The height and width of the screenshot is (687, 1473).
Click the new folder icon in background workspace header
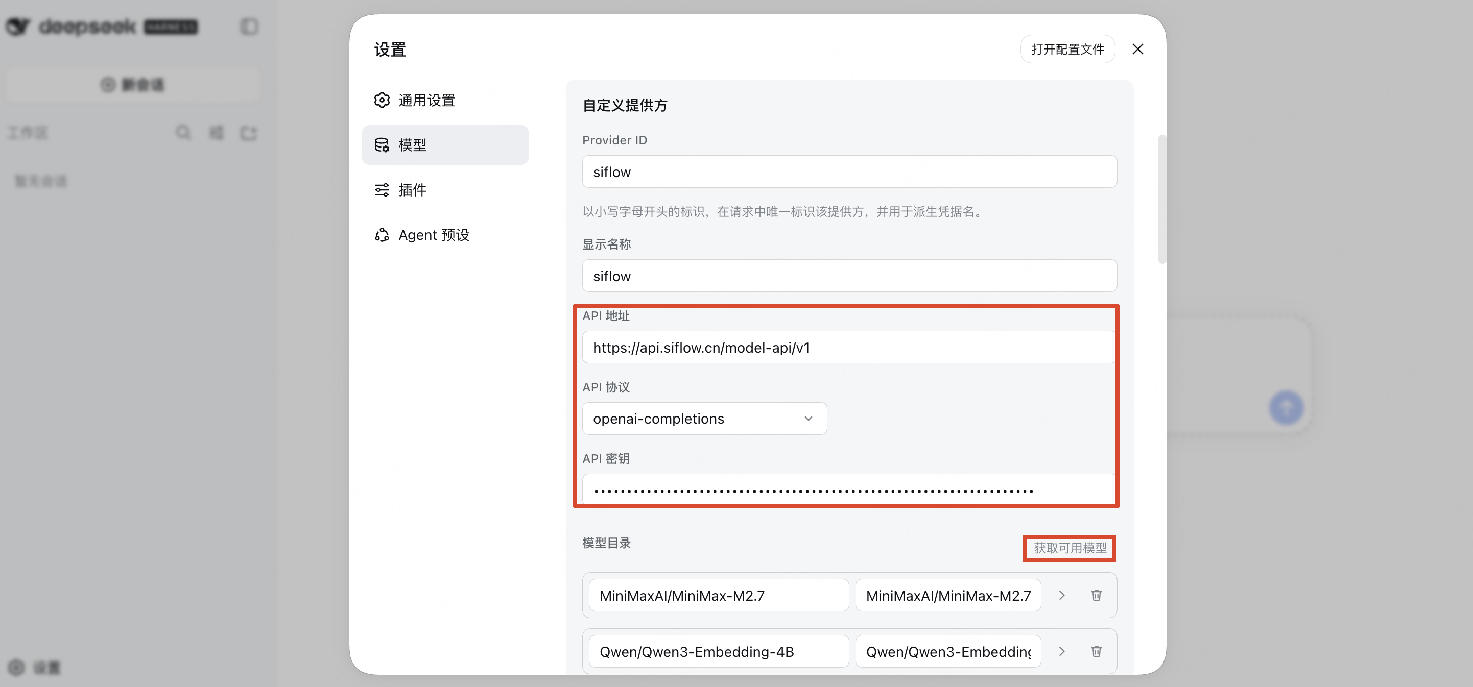coord(248,133)
